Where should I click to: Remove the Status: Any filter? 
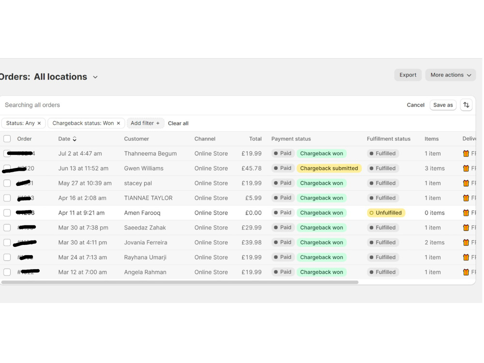tap(39, 123)
